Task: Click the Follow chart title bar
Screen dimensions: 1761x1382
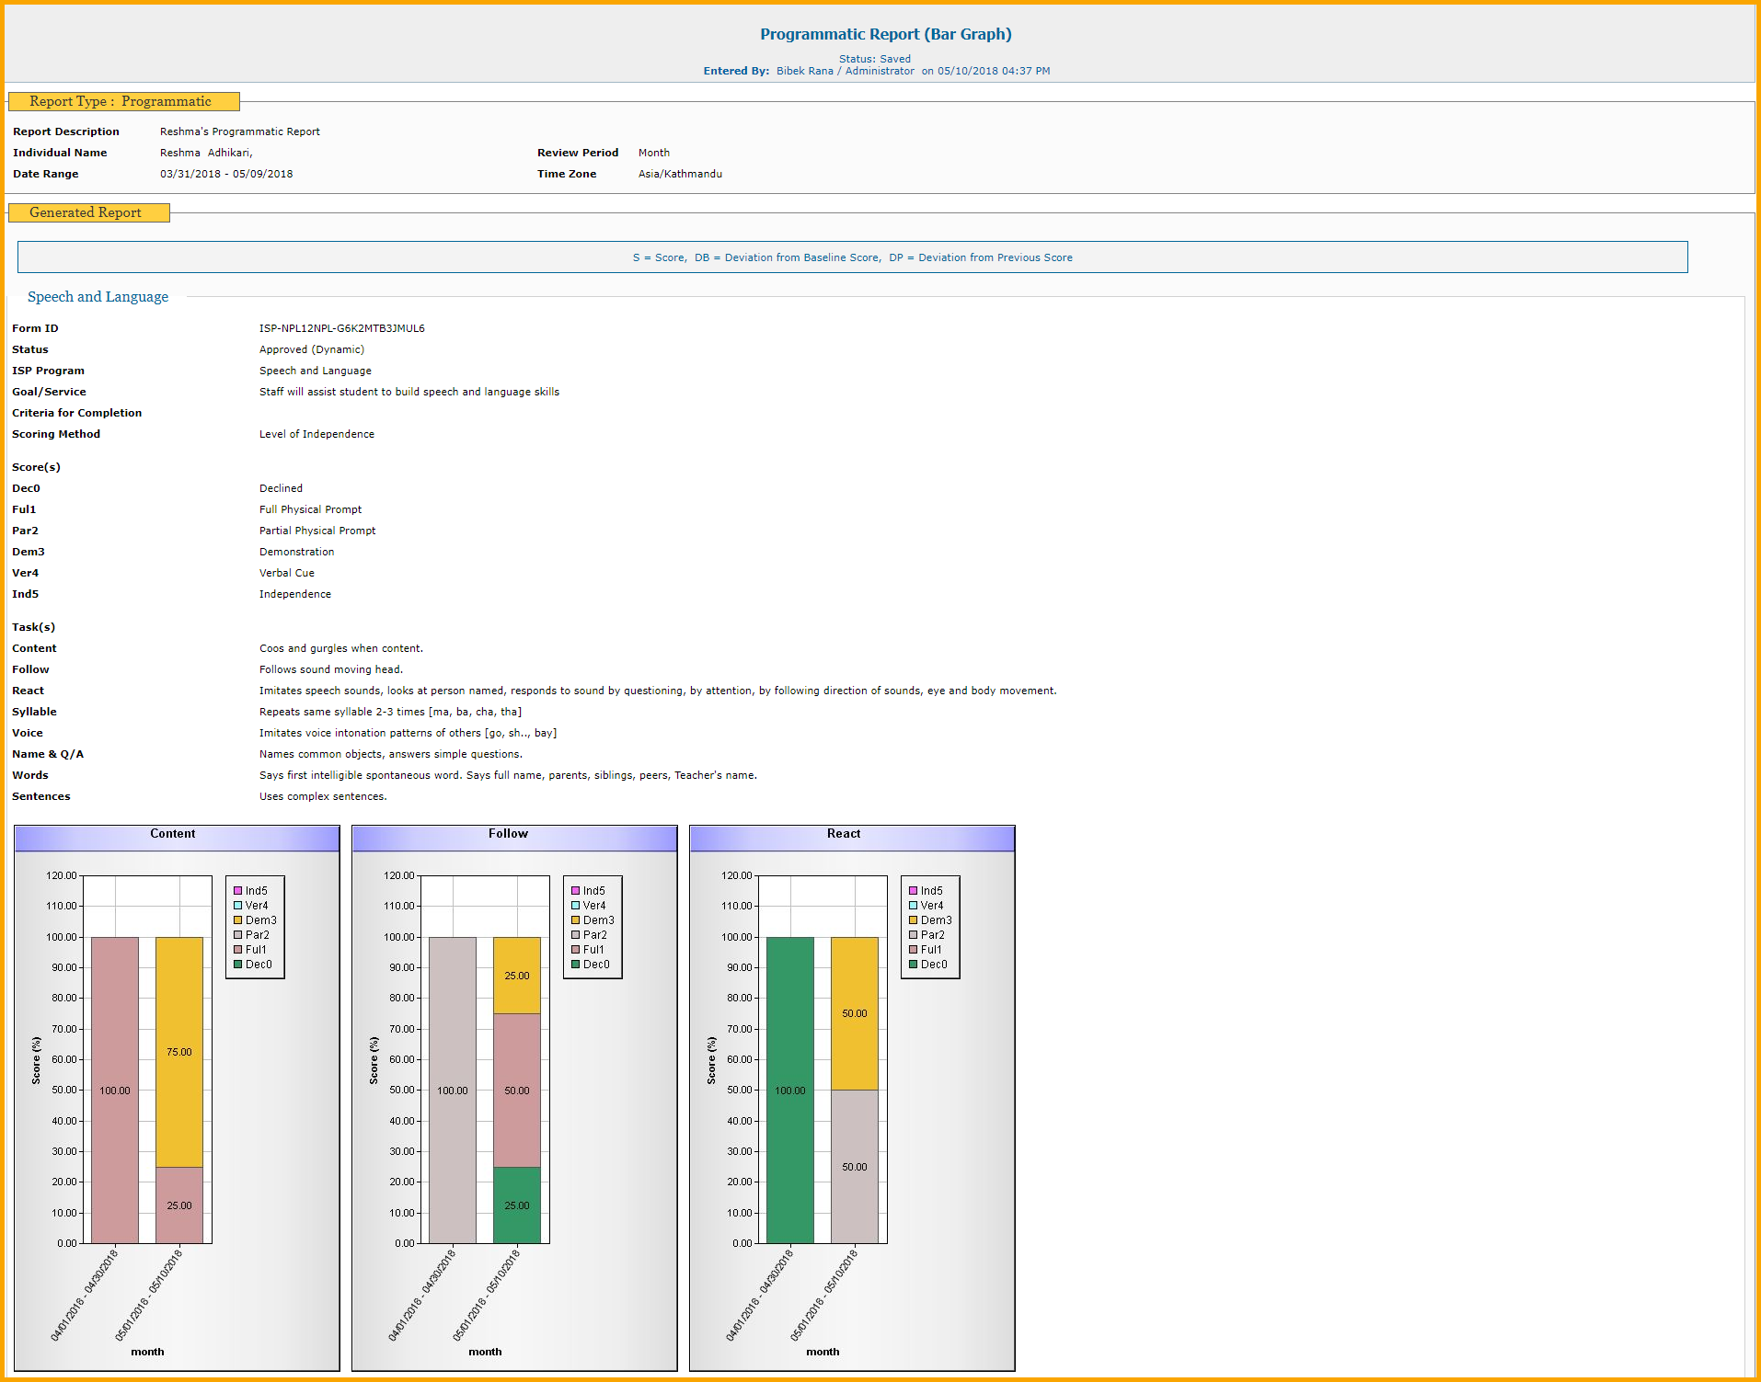Action: tap(514, 838)
